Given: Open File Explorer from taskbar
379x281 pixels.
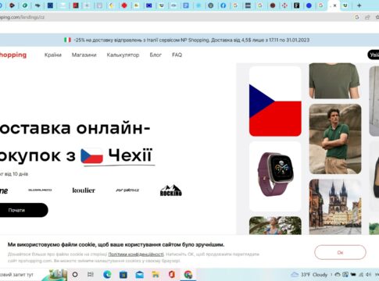Looking at the screenshot, I should 156,275.
